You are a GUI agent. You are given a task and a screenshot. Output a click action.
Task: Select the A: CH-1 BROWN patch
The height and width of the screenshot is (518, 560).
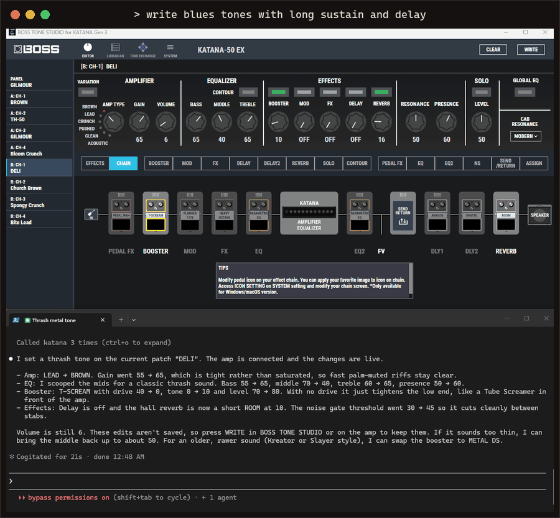[x=39, y=99]
